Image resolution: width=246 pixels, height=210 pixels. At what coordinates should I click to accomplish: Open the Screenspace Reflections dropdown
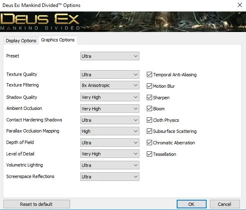click(x=109, y=176)
